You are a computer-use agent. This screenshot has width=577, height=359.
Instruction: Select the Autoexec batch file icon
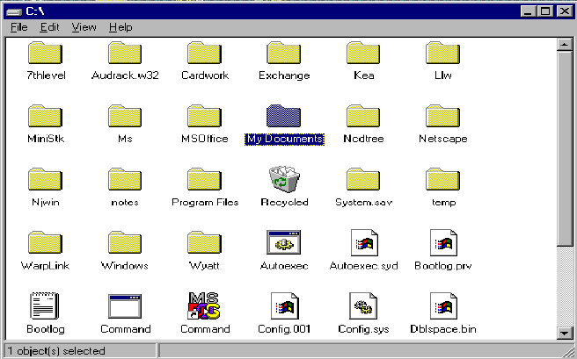coord(284,242)
